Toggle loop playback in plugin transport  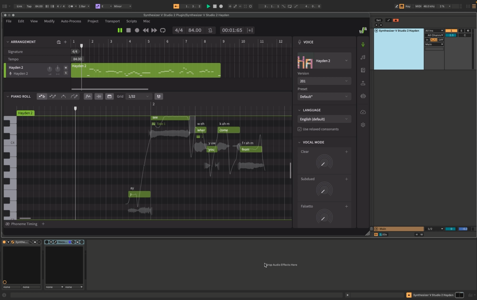163,30
